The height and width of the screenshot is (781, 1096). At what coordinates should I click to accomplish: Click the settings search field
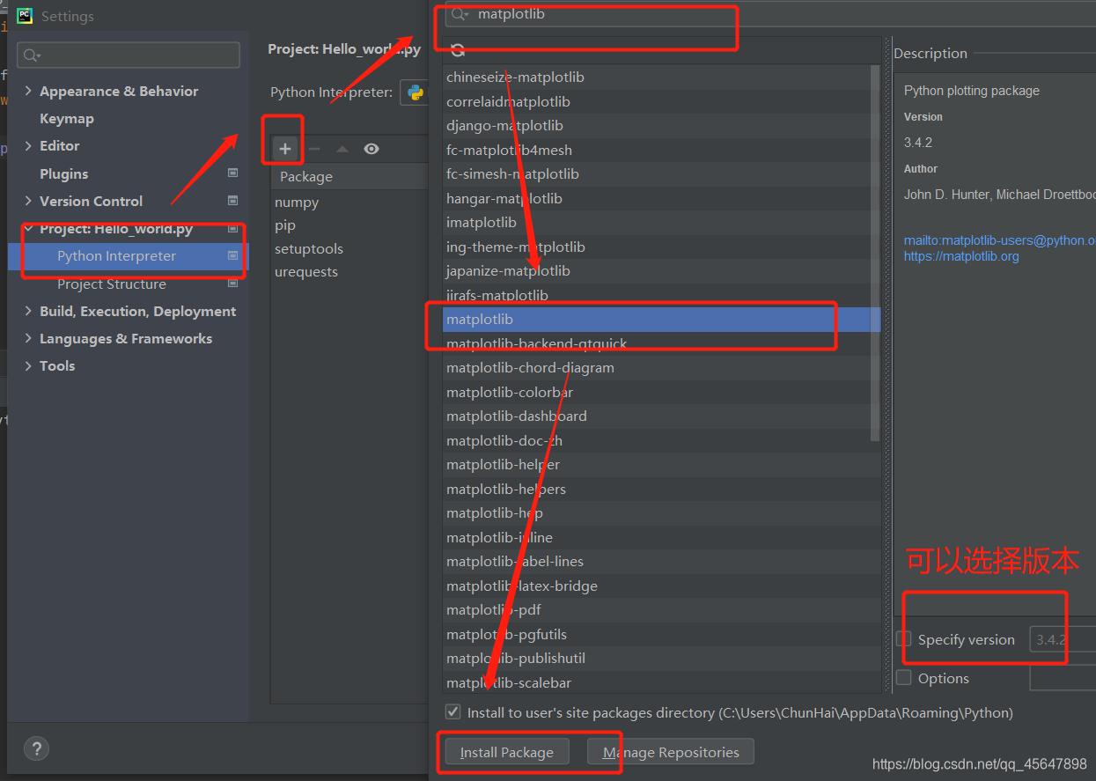(x=129, y=55)
